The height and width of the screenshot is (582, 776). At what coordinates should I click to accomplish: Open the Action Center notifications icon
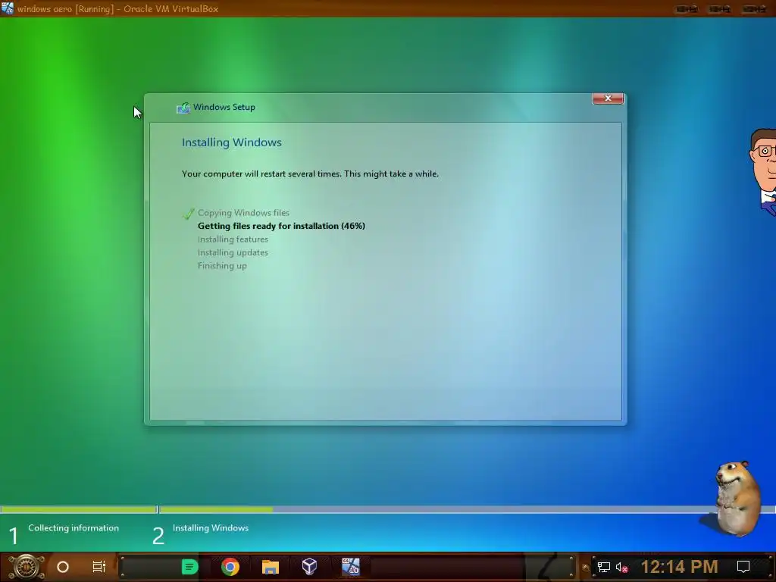pos(743,567)
